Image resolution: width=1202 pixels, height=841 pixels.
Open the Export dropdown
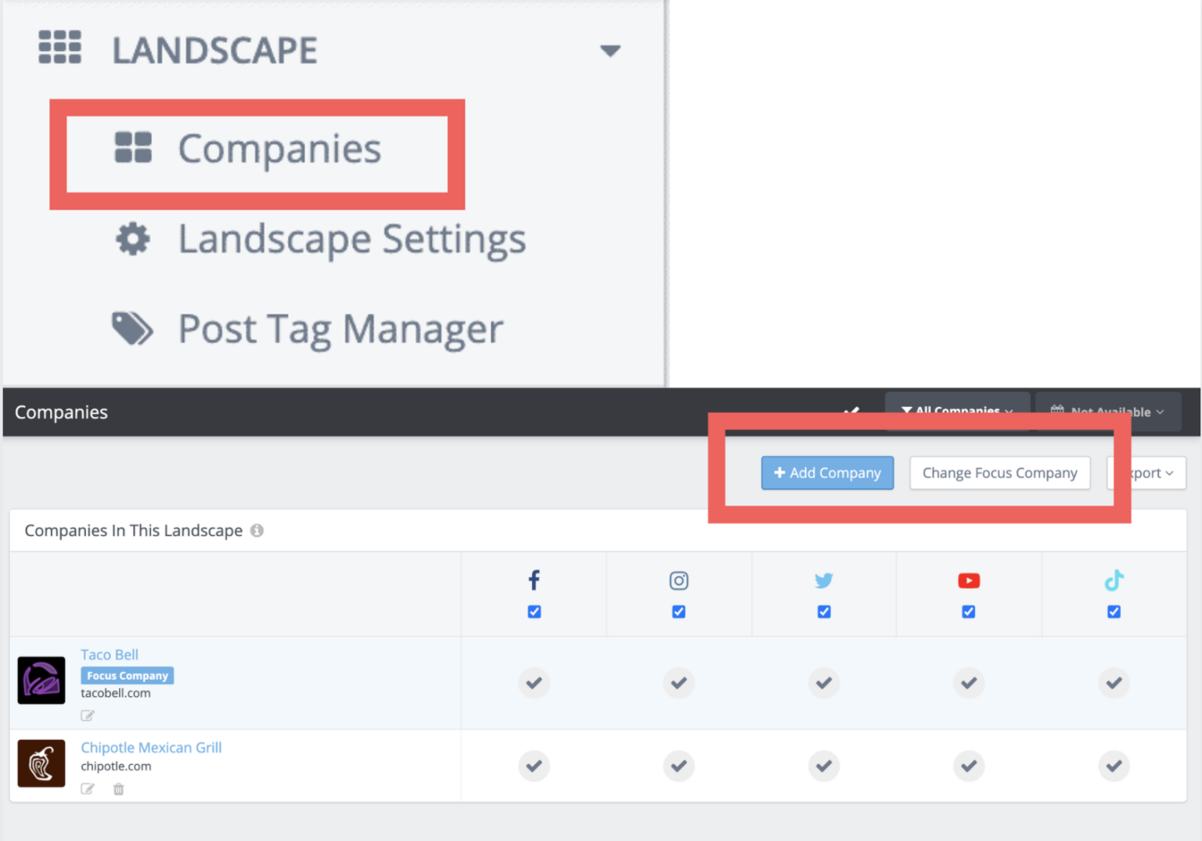(1146, 473)
